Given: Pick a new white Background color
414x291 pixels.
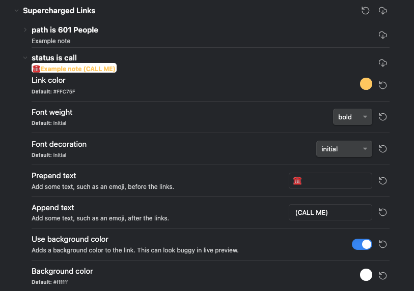Looking at the screenshot, I should [366, 275].
